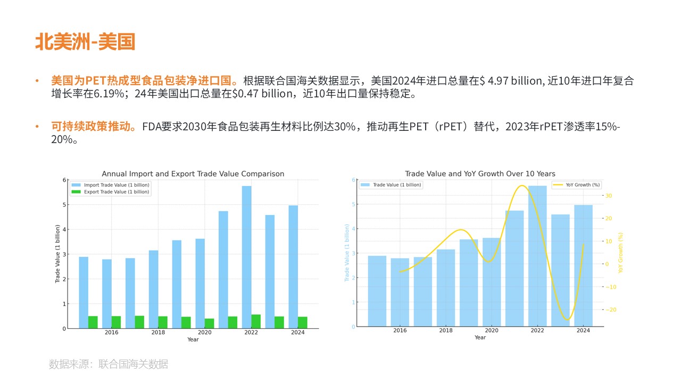Select the bold heading 美国为PET热成型食品包装净进口国

click(x=144, y=81)
